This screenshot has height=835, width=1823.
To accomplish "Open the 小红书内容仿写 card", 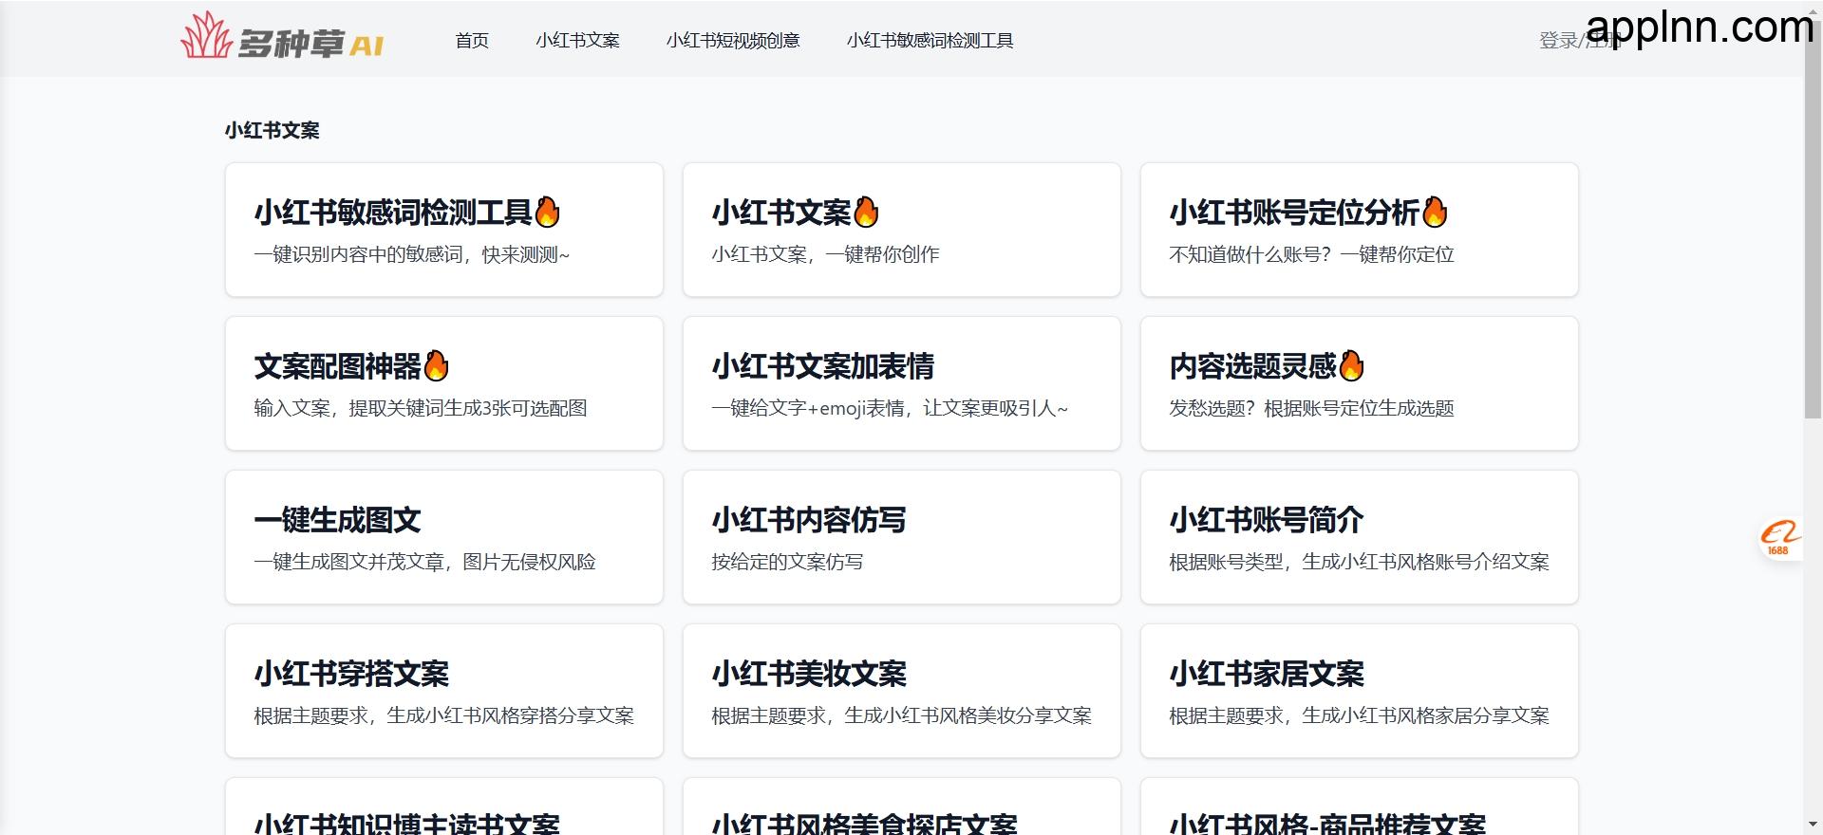I will click(902, 537).
